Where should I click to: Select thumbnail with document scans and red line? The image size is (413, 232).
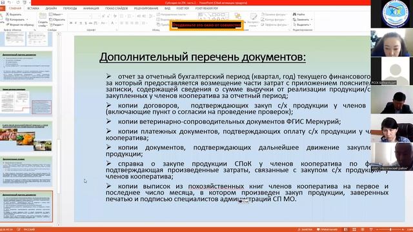click(x=26, y=101)
